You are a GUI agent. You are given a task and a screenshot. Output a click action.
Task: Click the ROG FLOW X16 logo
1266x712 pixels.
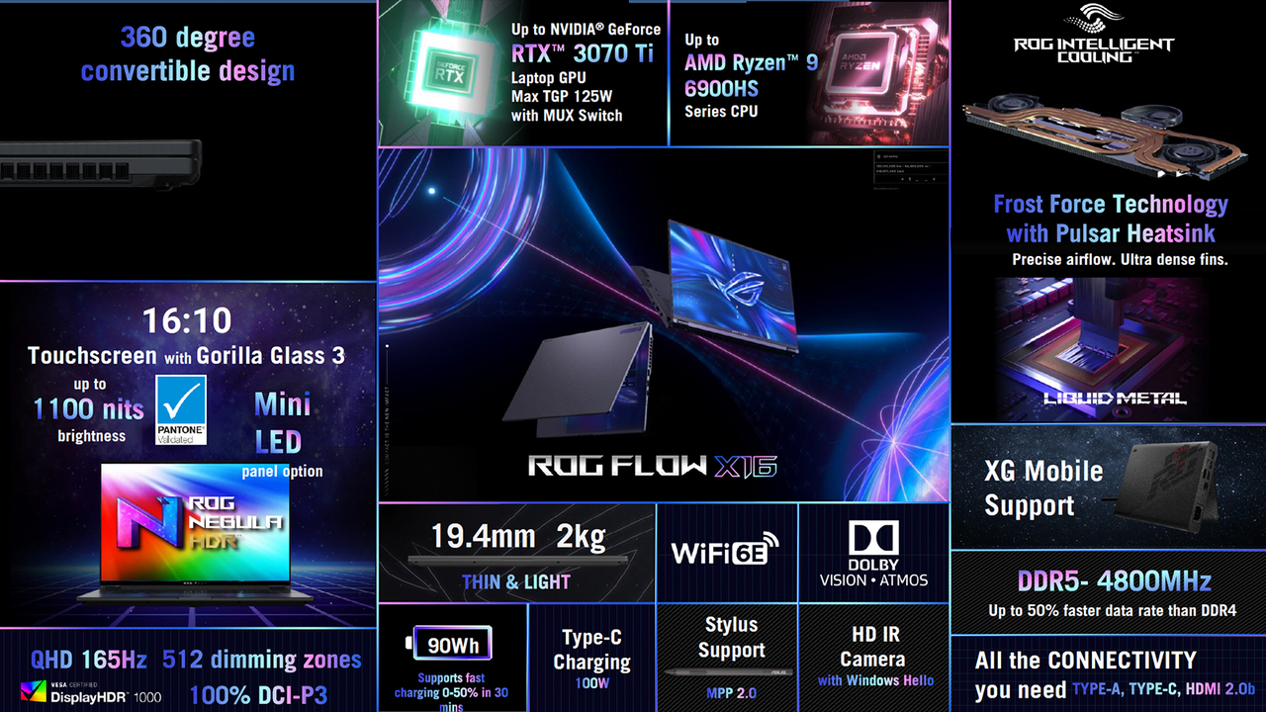click(653, 465)
